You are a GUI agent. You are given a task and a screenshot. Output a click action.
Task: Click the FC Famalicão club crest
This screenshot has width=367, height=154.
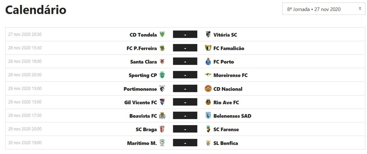(208, 48)
